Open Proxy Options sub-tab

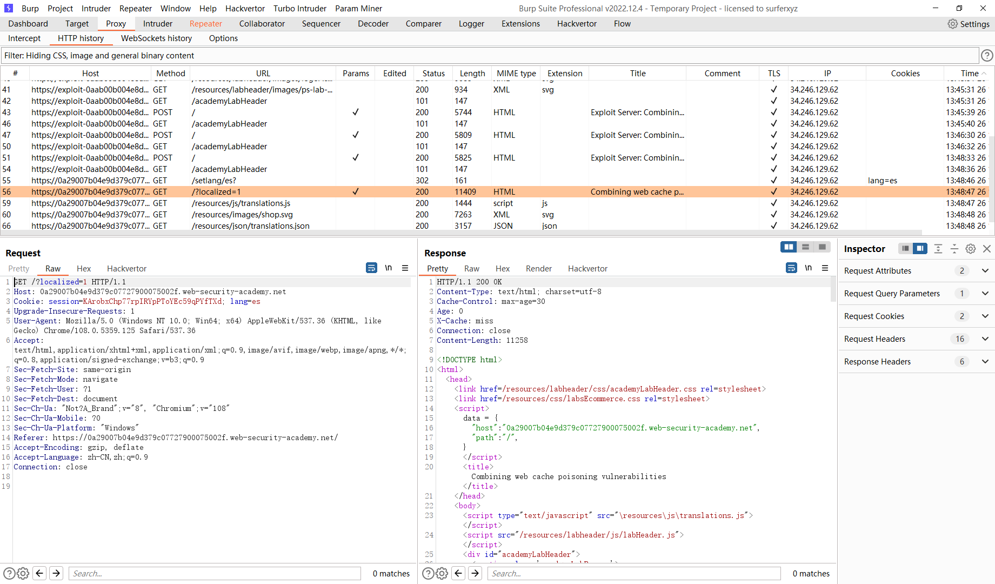click(x=223, y=38)
